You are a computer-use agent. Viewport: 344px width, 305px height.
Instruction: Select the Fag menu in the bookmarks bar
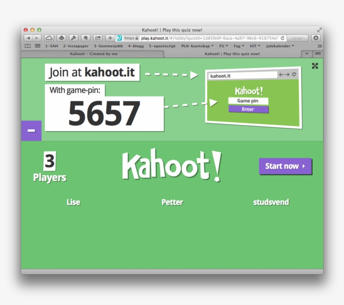(x=237, y=46)
